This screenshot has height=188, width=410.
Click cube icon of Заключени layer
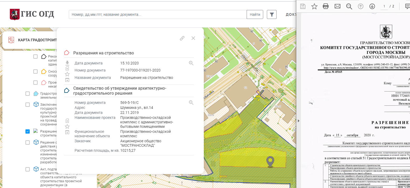point(36,105)
